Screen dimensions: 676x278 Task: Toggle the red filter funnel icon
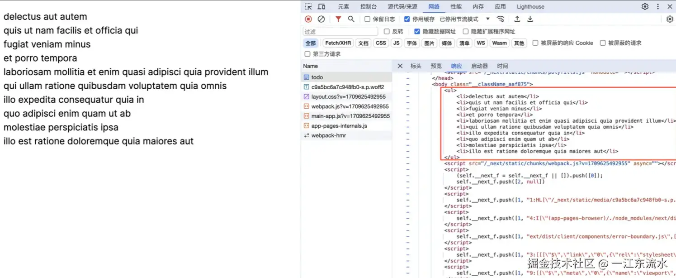pos(338,19)
